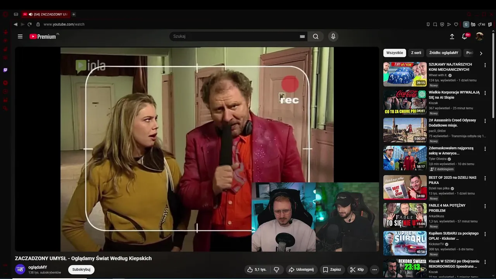
Task: Open options for SZUKAMY NAJTAŃSZYCH KONI video
Action: click(x=485, y=65)
